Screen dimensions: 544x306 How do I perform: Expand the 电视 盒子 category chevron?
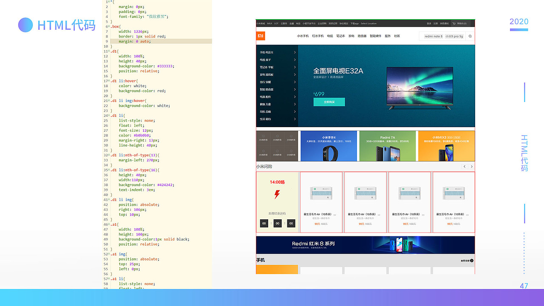295,60
